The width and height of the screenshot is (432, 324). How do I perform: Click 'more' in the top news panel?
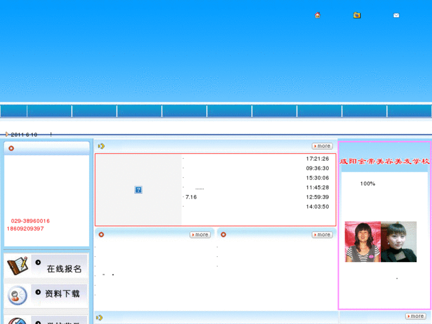(322, 146)
